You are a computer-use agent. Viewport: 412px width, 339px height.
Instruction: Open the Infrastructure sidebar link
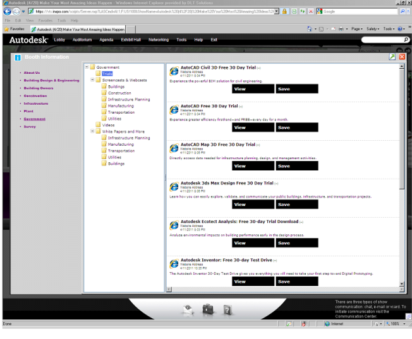36,104
